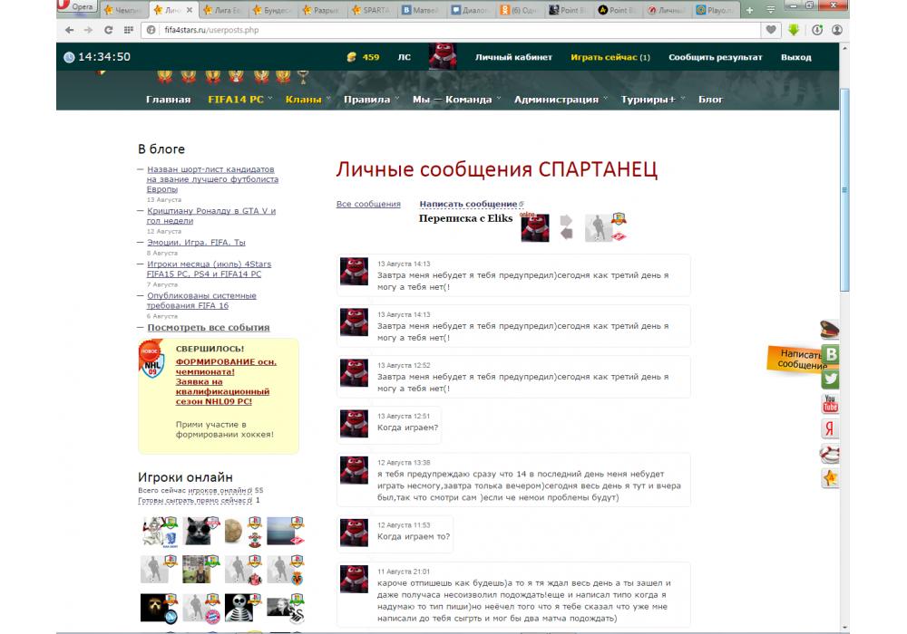Click the officer cap side icon

(830, 330)
